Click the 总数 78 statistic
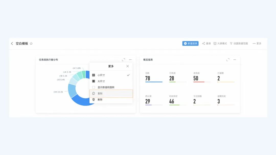 [x=148, y=78]
